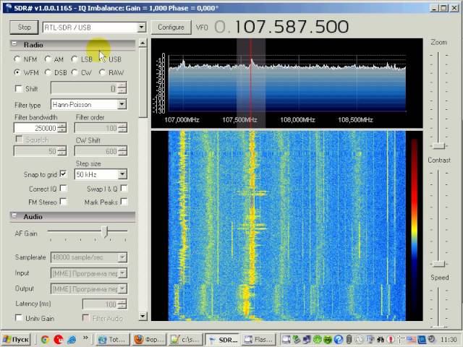Click the taskbar clock showing 11:30
The height and width of the screenshot is (347, 463).
[449, 340]
